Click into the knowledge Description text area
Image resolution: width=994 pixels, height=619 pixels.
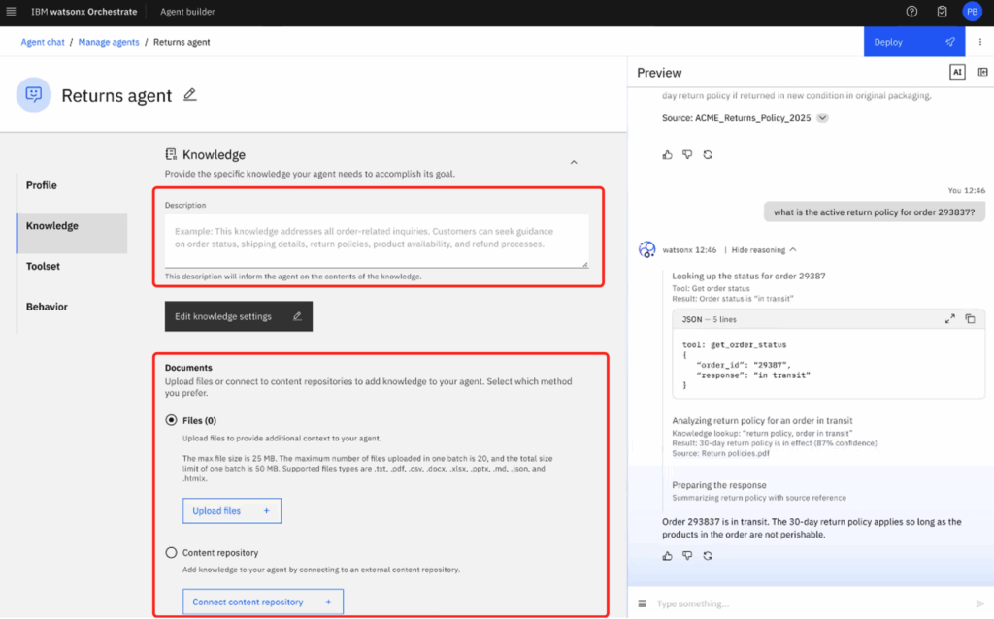coord(376,239)
